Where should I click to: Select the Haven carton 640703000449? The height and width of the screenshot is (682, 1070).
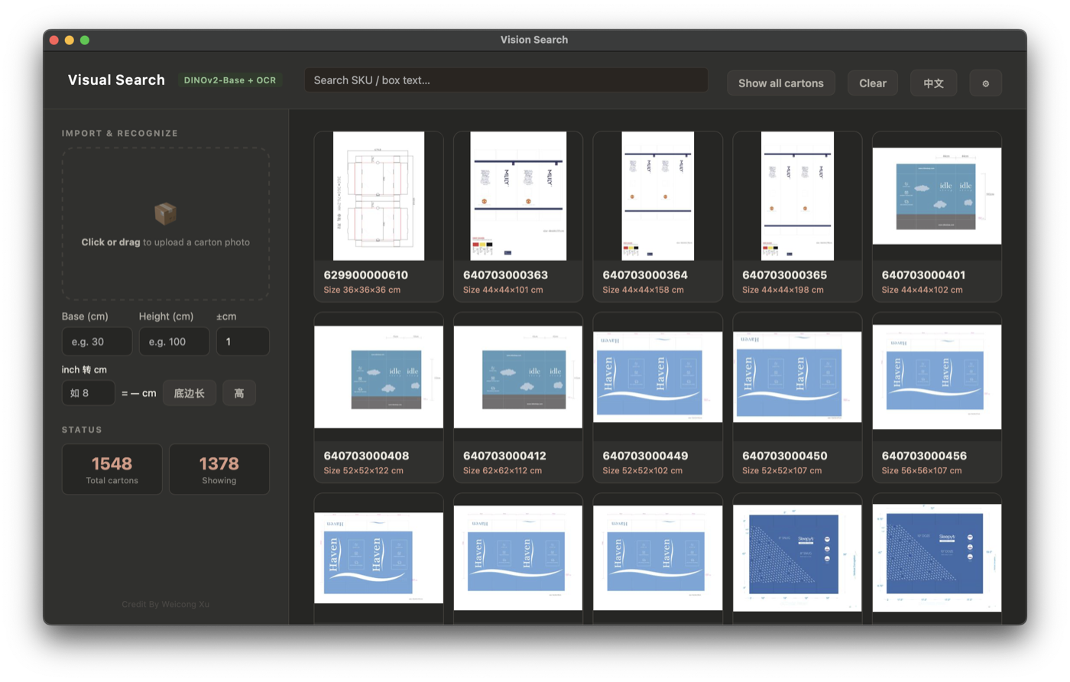[657, 398]
